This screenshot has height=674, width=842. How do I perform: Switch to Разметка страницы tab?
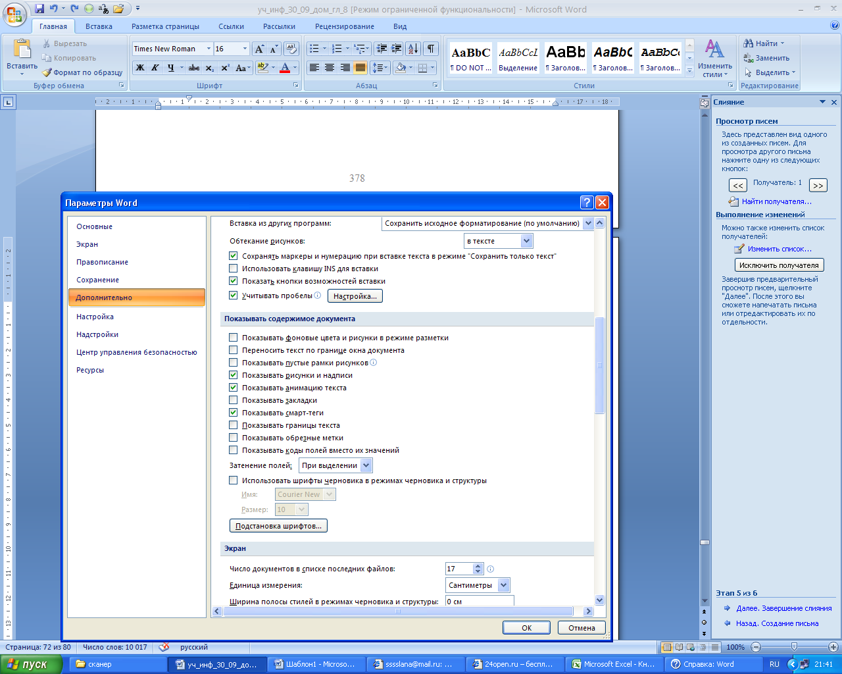coord(165,26)
